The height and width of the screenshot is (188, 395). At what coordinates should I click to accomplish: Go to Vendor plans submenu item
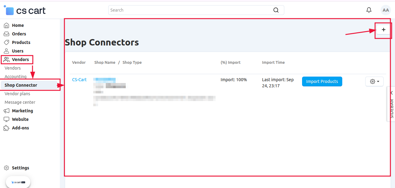(17, 94)
